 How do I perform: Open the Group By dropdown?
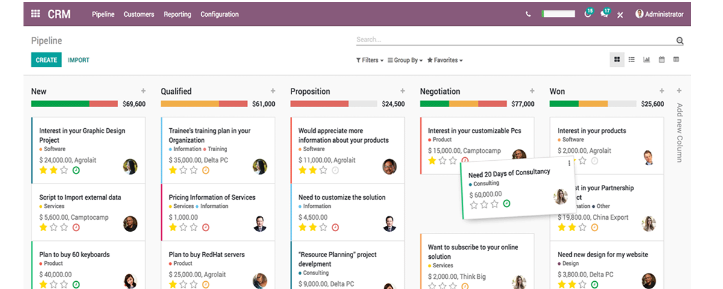point(405,60)
